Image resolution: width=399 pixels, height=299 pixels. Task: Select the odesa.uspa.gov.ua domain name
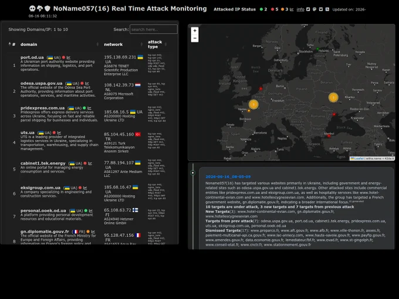[41, 83]
